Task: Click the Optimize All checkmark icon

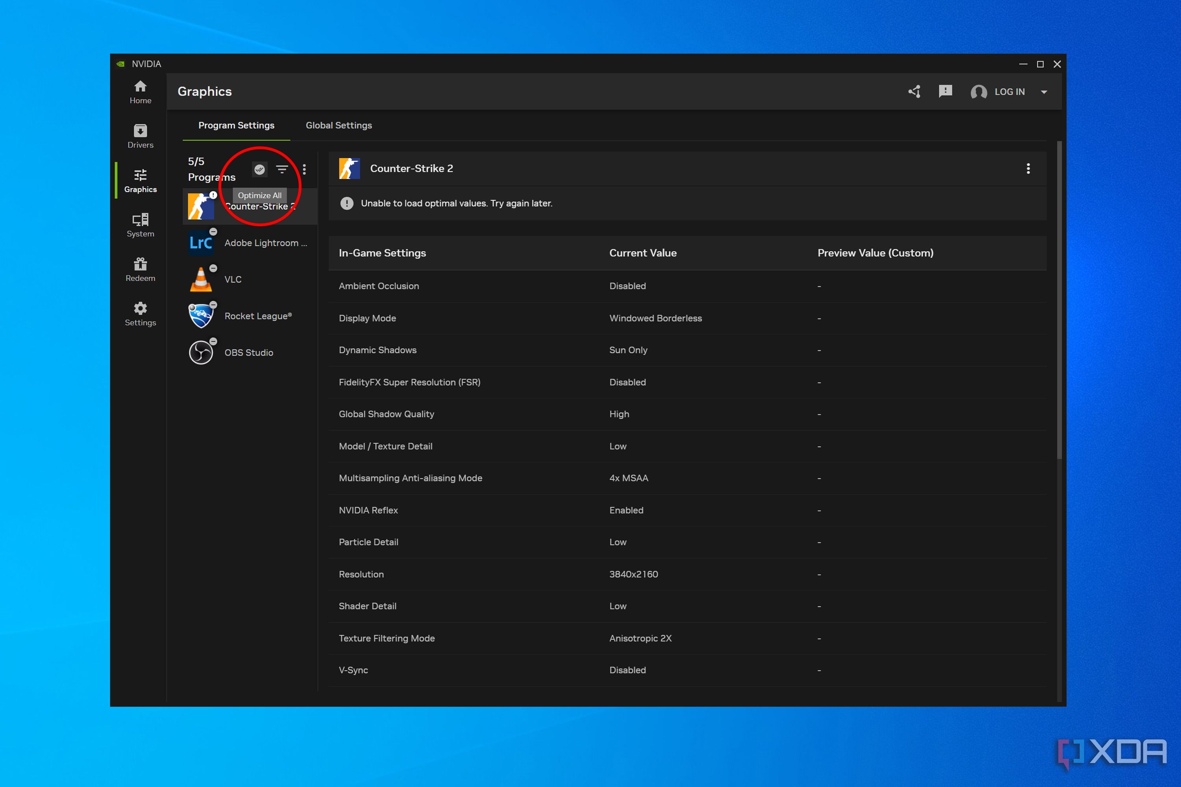Action: (259, 169)
